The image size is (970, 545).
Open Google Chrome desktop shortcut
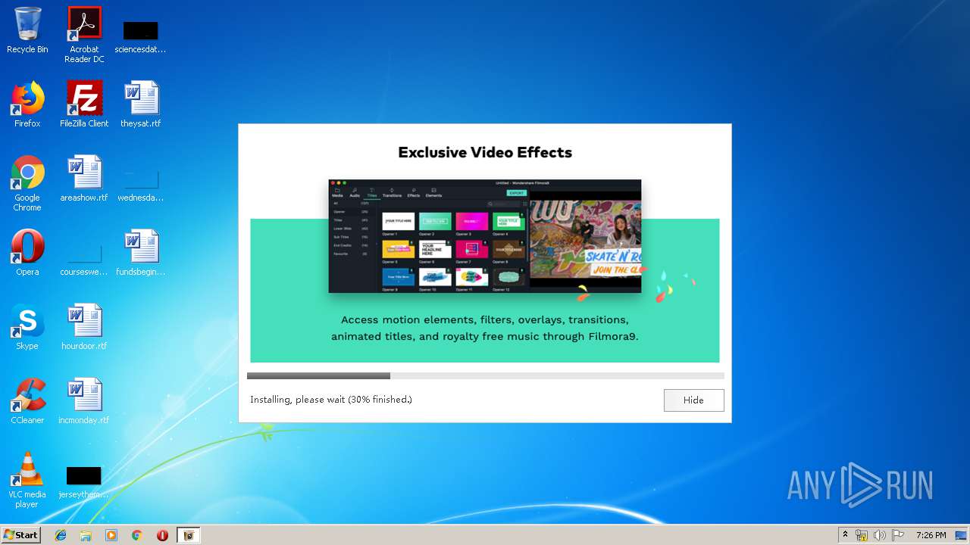coord(27,183)
